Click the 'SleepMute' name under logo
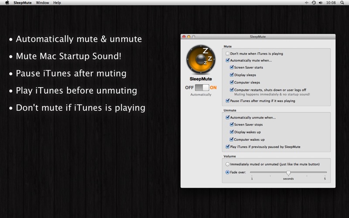The height and width of the screenshot is (218, 349). coord(201,79)
